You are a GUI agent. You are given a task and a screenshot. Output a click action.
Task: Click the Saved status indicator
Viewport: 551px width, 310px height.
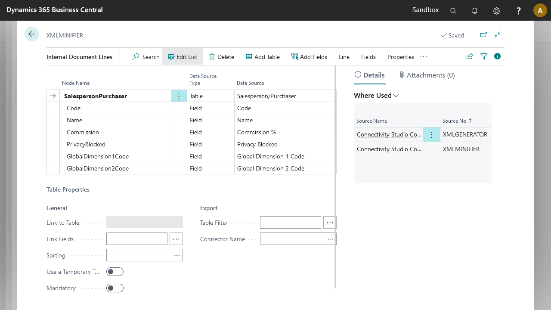pyautogui.click(x=452, y=35)
